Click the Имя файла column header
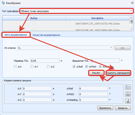 (x=97, y=18)
